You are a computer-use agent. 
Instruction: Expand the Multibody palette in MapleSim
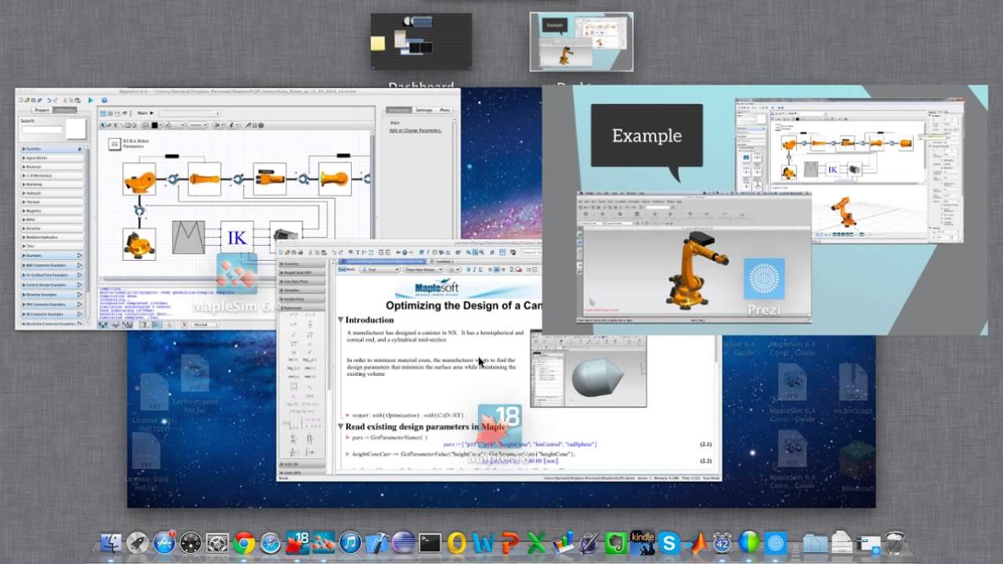tap(52, 184)
